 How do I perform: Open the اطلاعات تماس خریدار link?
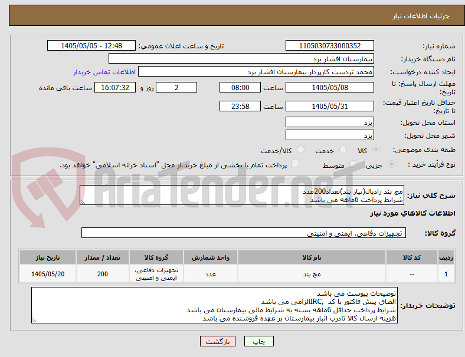pyautogui.click(x=104, y=72)
